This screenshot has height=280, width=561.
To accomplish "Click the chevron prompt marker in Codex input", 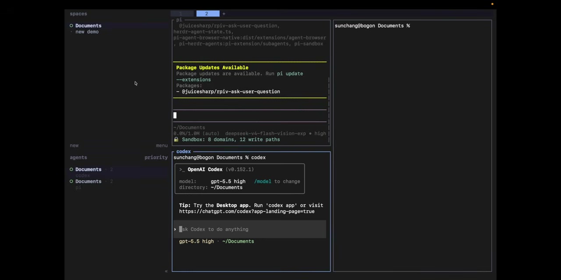I will (x=175, y=229).
